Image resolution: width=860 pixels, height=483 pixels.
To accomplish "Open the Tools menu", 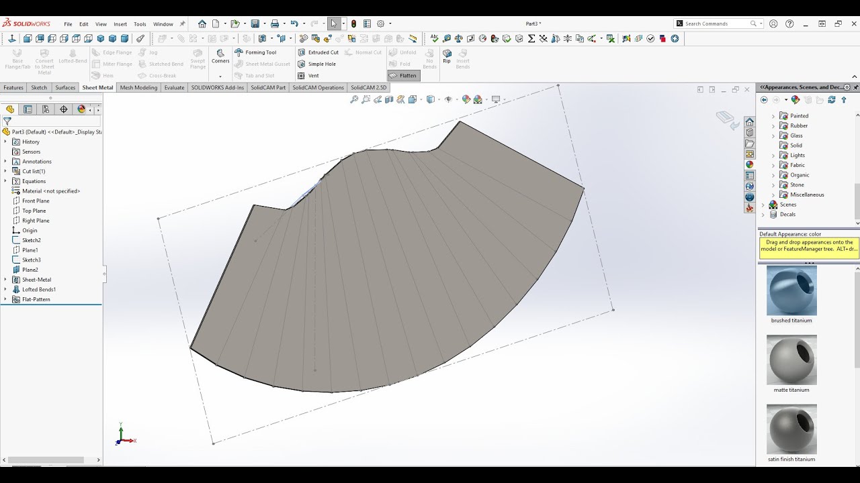I will click(x=140, y=24).
